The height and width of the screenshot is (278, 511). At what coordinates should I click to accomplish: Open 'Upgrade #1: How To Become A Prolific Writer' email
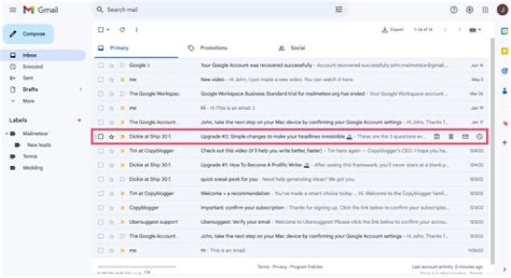coord(290,165)
